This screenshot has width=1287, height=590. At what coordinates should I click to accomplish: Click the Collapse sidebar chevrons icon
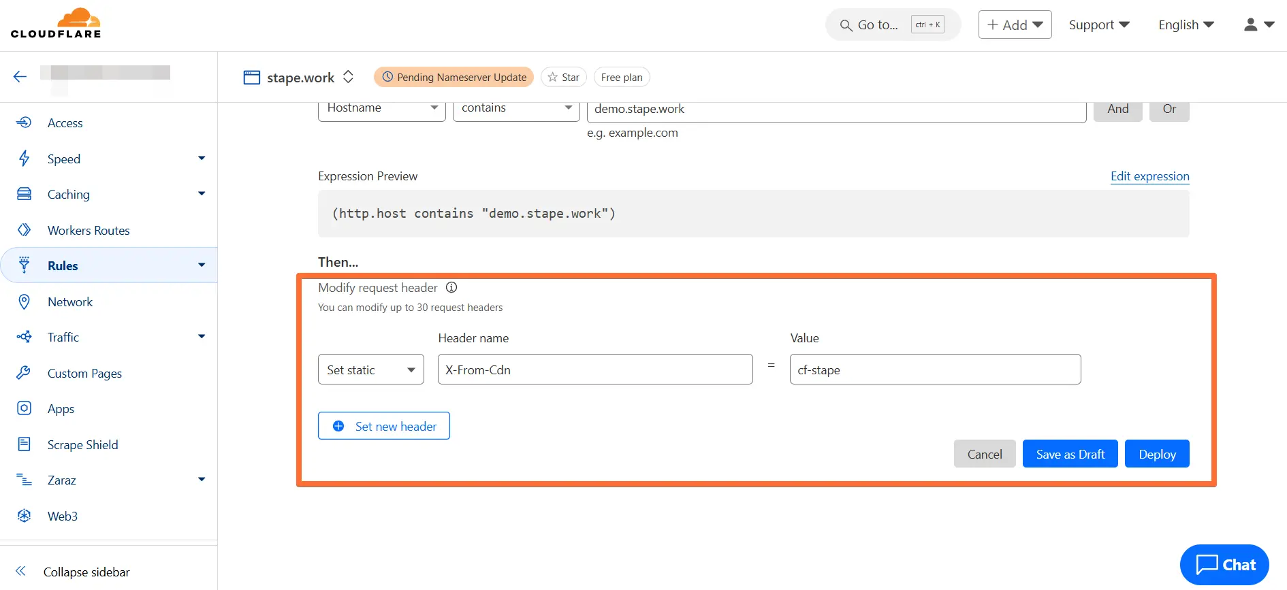[20, 571]
